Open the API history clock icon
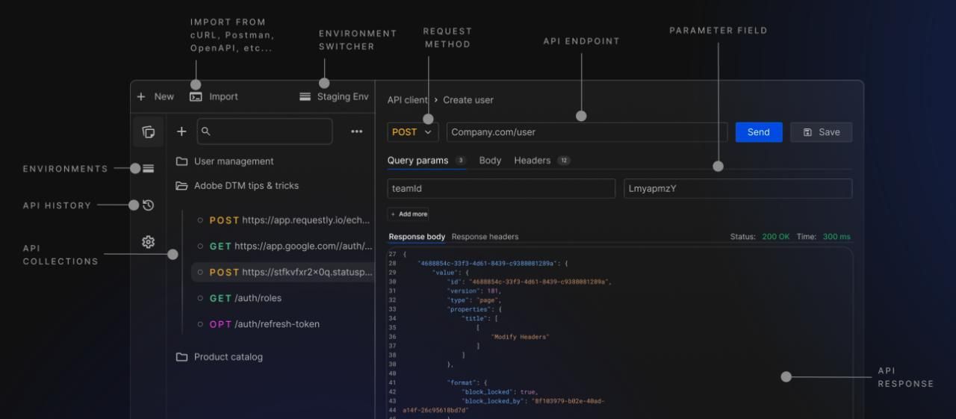This screenshot has width=956, height=419. [x=148, y=205]
